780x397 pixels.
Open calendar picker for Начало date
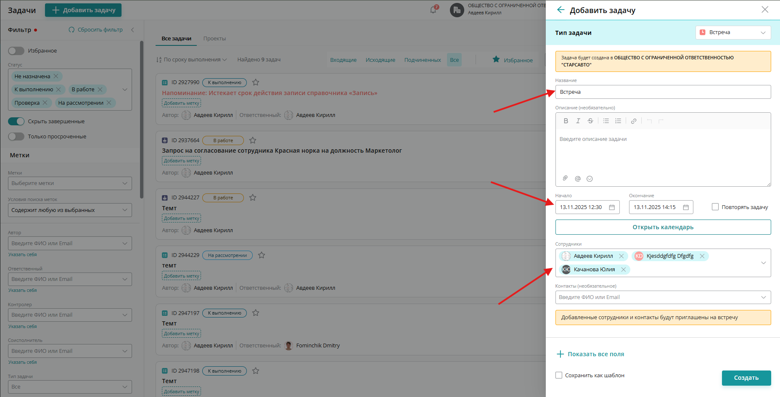(x=612, y=207)
